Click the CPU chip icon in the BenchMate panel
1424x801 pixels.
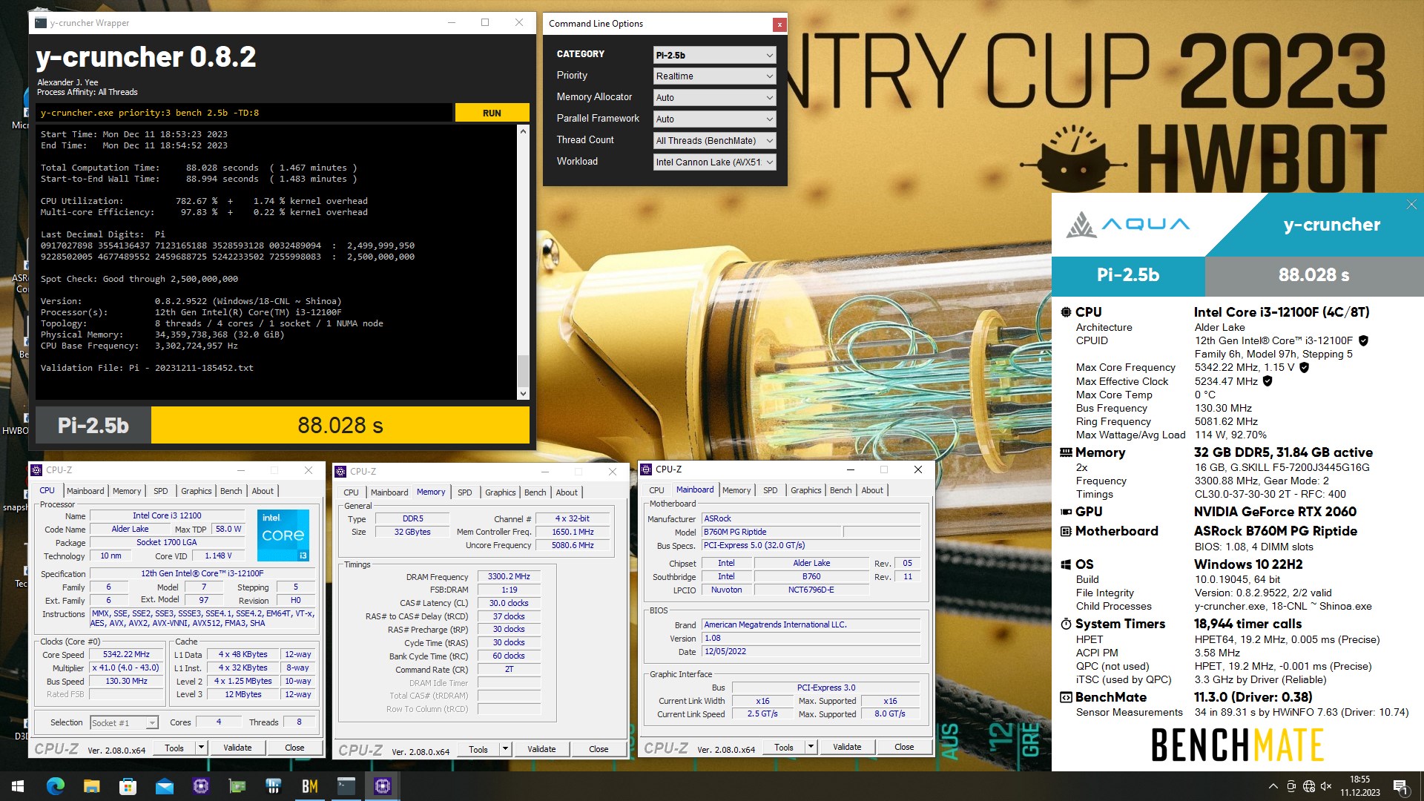click(x=1066, y=312)
